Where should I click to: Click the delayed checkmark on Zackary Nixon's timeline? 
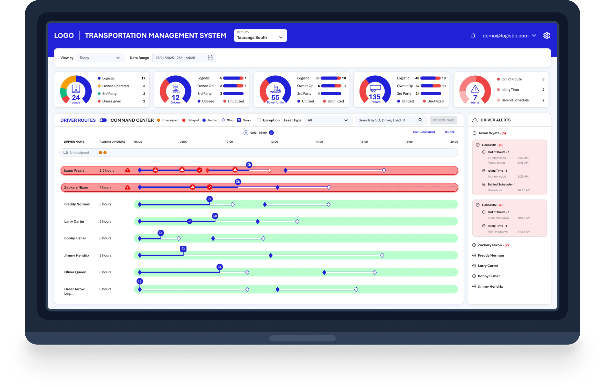point(210,187)
